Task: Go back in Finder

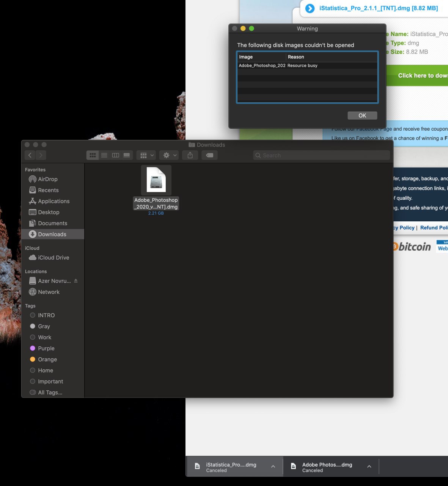Action: click(30, 155)
